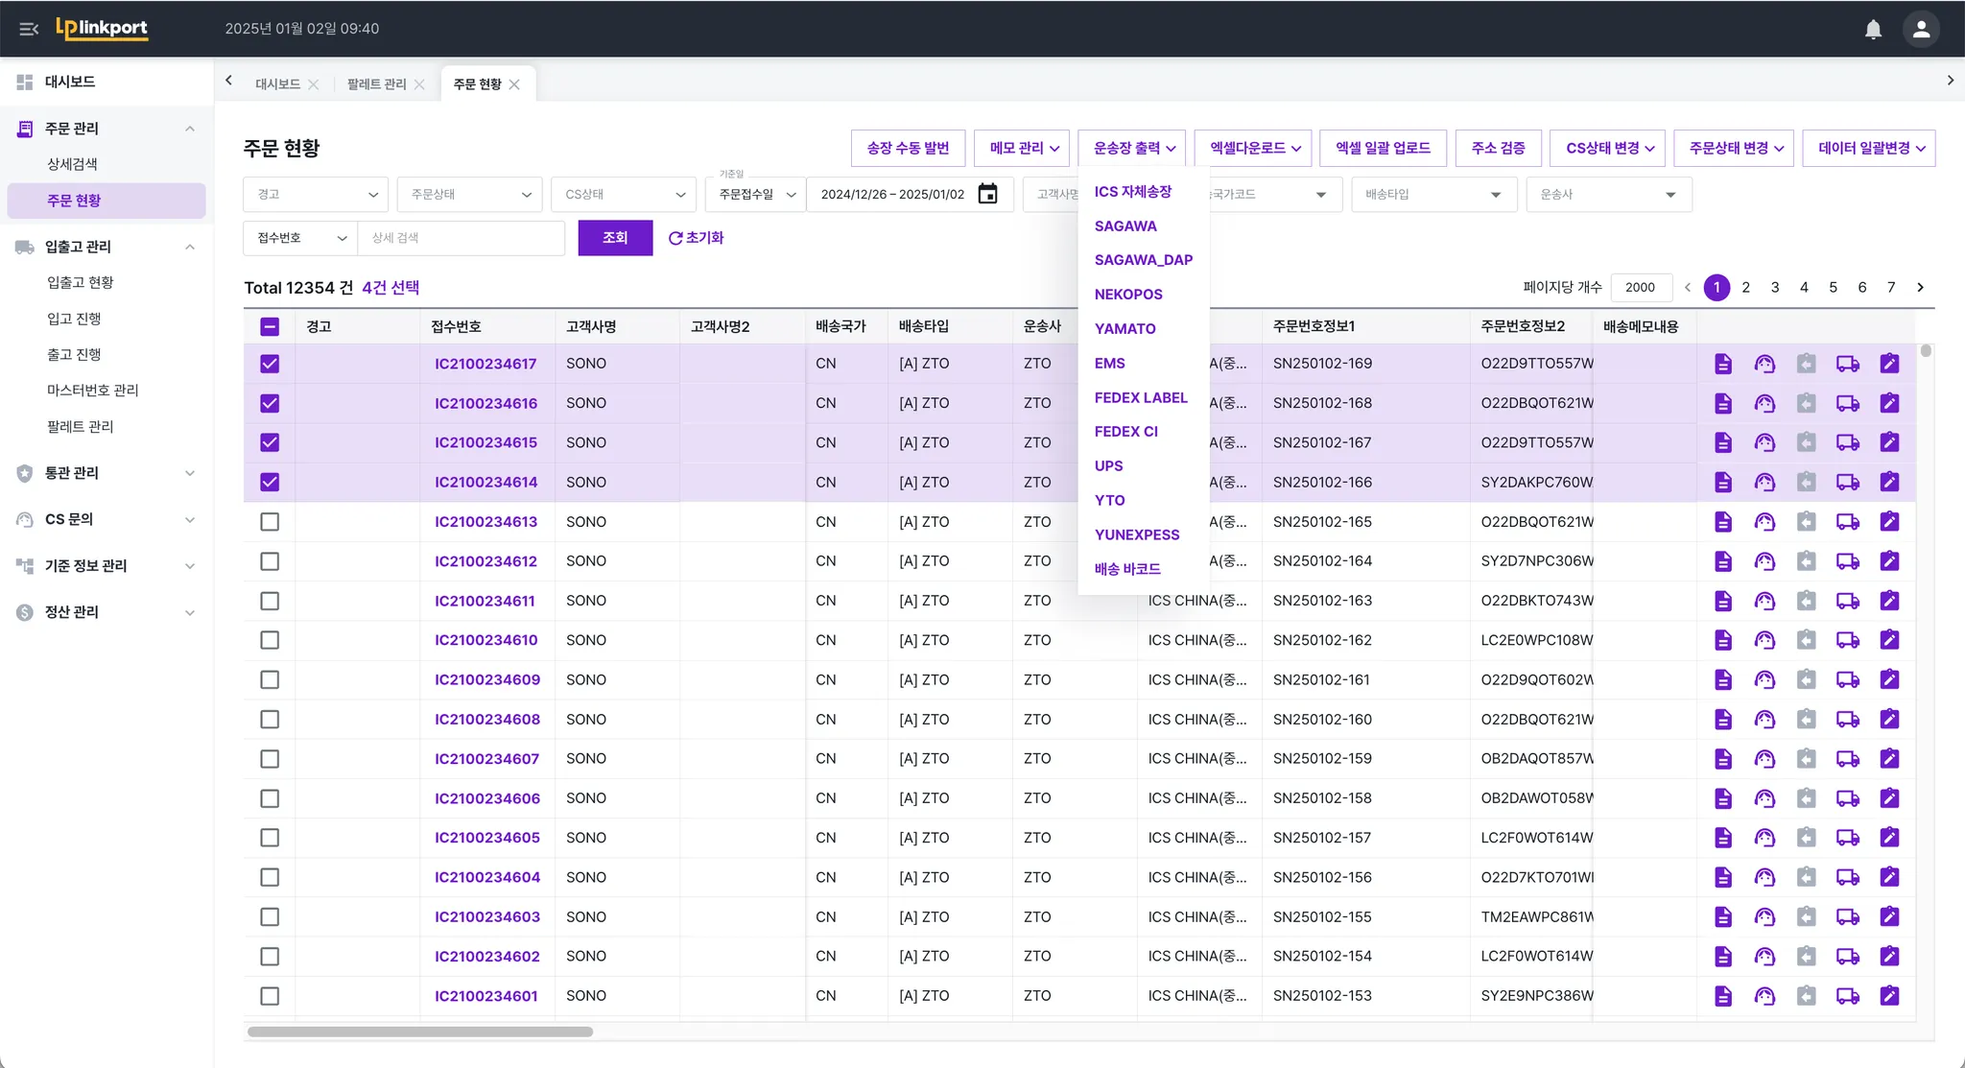Image resolution: width=1965 pixels, height=1068 pixels.
Task: Select FEDEX LABEL from waybill menu
Action: coord(1140,397)
